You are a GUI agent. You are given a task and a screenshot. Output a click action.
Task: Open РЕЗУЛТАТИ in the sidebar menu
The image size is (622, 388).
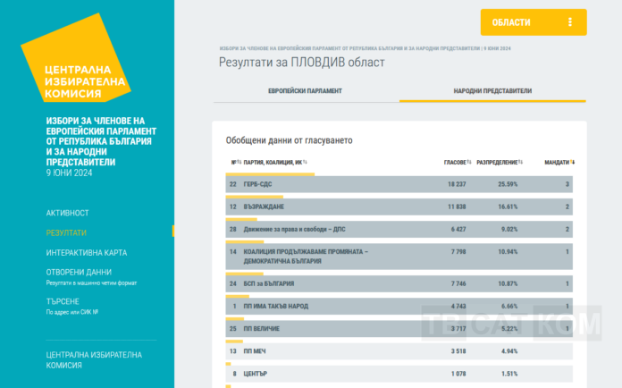coord(66,232)
